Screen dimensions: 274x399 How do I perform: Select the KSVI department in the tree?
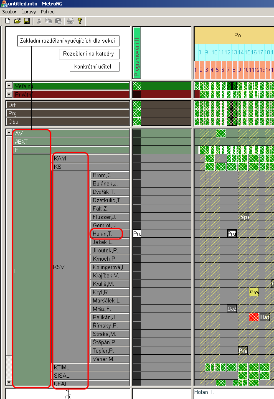60,267
